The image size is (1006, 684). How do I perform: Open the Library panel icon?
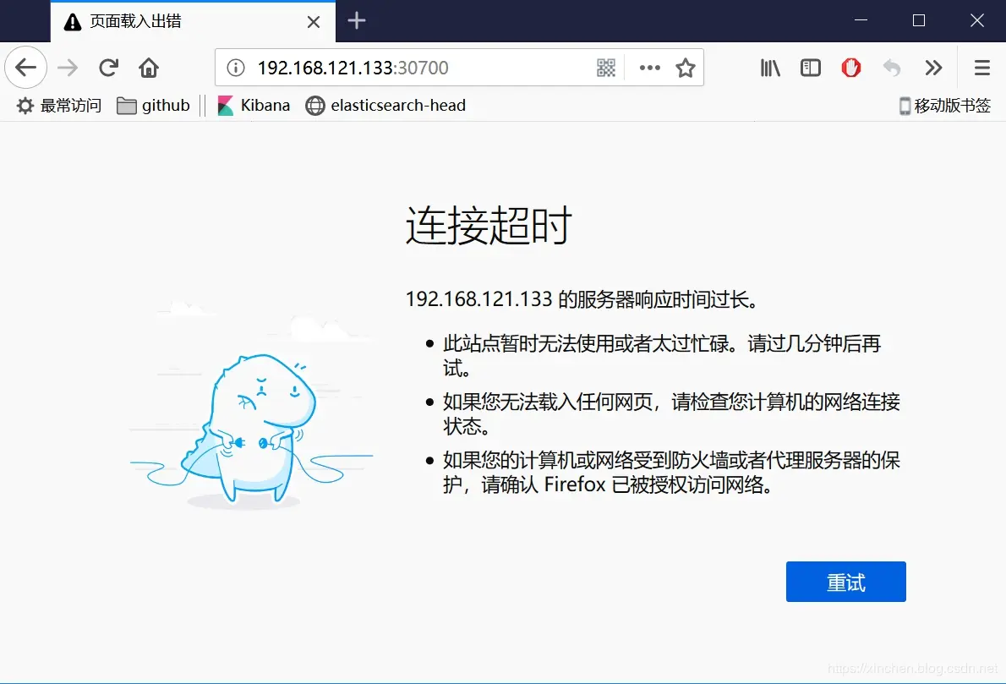(x=769, y=68)
